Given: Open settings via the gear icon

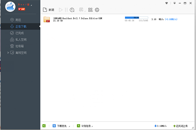Looking at the screenshot, I should pos(97,10).
